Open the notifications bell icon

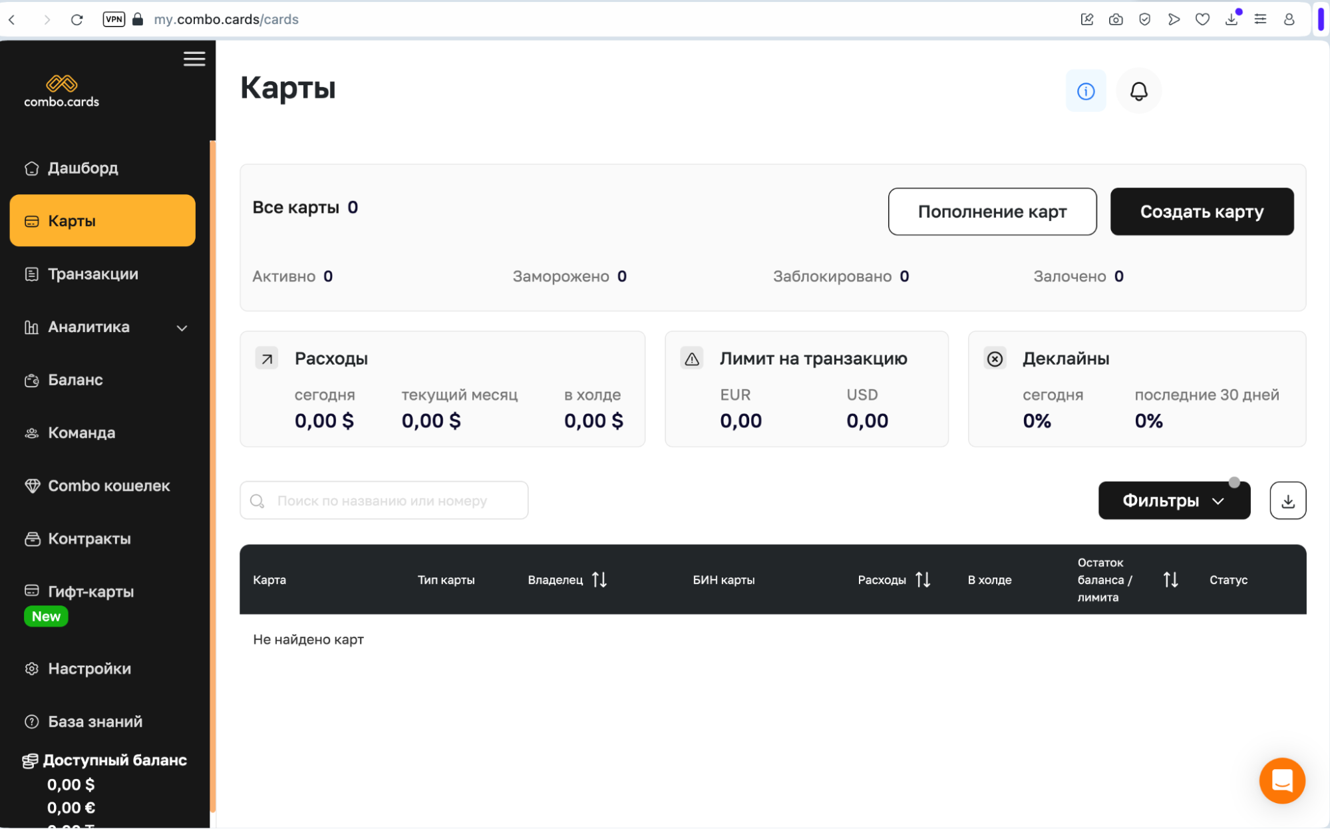(x=1138, y=91)
